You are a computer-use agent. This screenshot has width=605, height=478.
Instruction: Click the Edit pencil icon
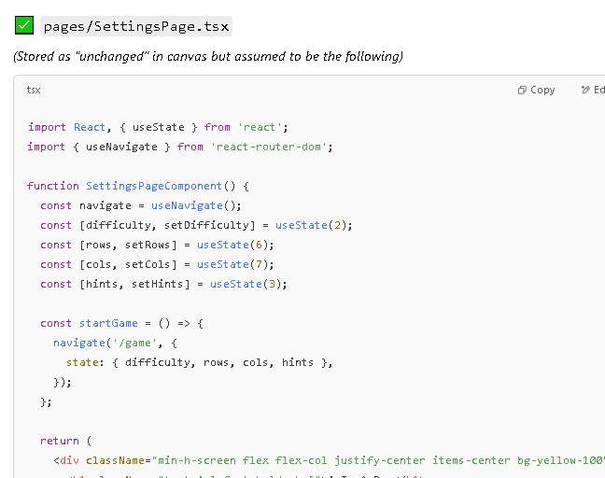(x=585, y=90)
